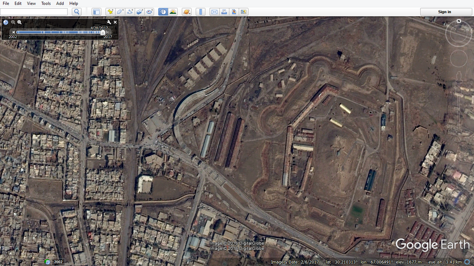Select the Add Polygon tool
The image size is (474, 266).
click(x=120, y=12)
